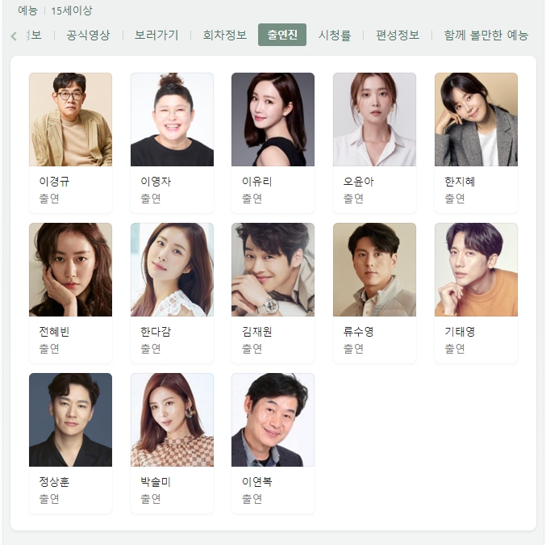Image resolution: width=546 pixels, height=545 pixels.
Task: Click the 이경규 profile photo
Action: [71, 119]
